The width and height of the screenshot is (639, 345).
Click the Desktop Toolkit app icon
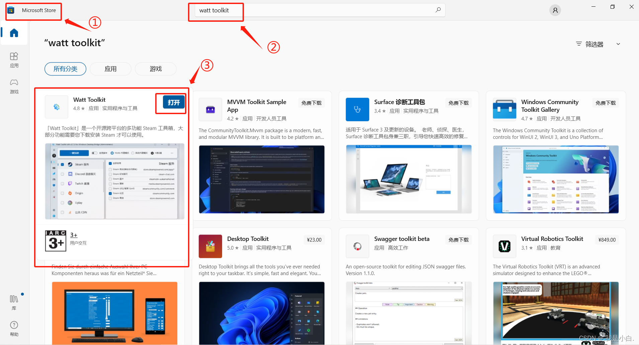point(210,246)
